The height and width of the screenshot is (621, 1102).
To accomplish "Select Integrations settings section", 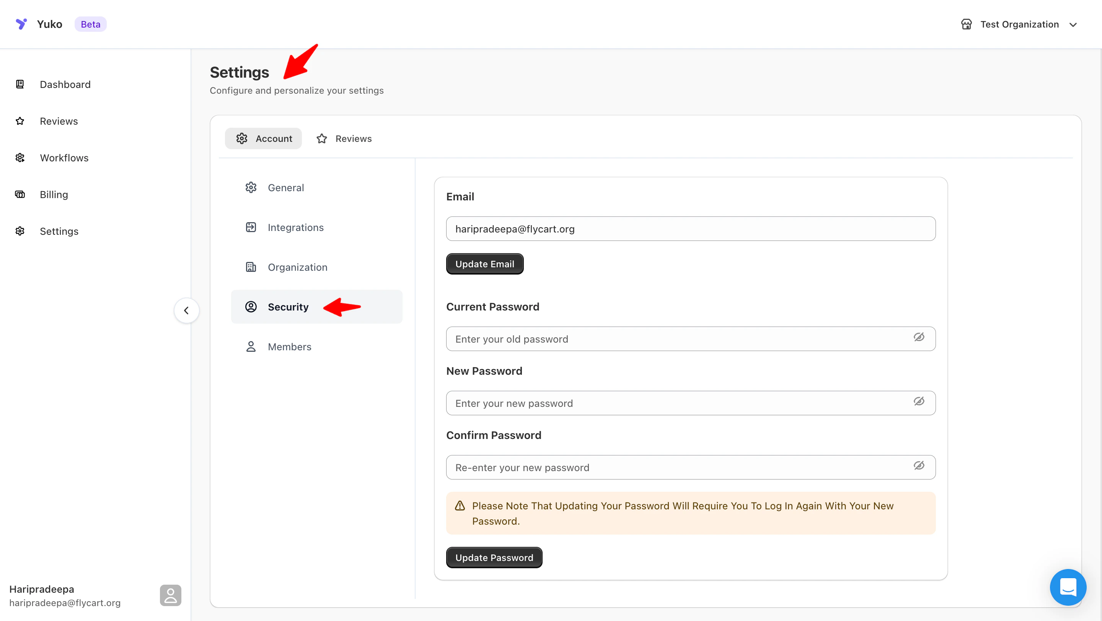I will click(295, 228).
